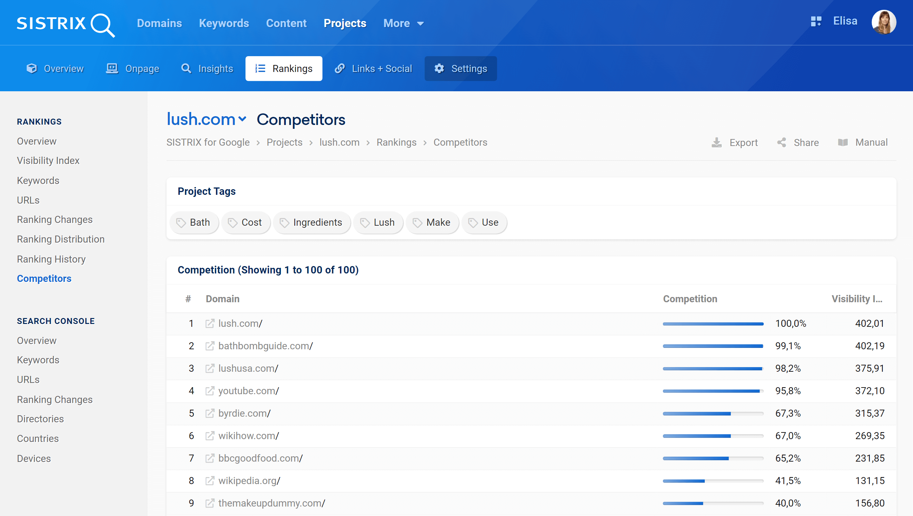Click the competition bar for lush.com/

pos(713,324)
